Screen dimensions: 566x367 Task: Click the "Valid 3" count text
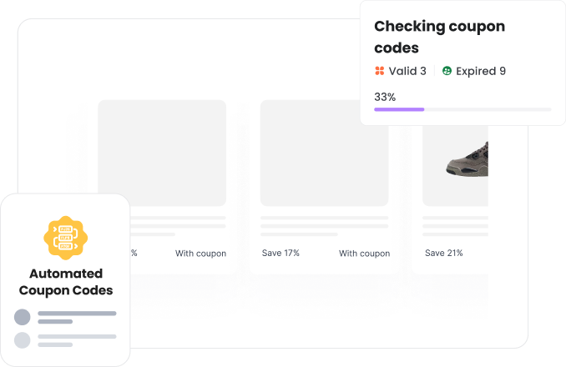click(407, 72)
